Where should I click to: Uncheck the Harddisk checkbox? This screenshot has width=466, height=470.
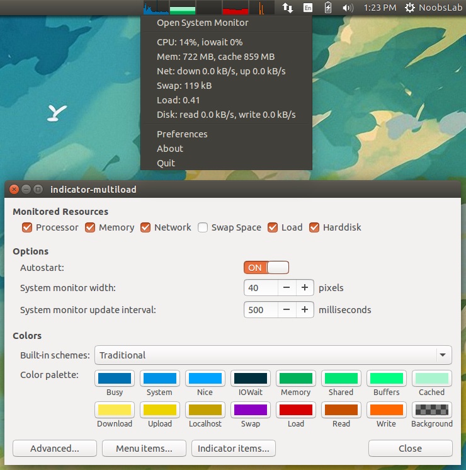pos(314,227)
